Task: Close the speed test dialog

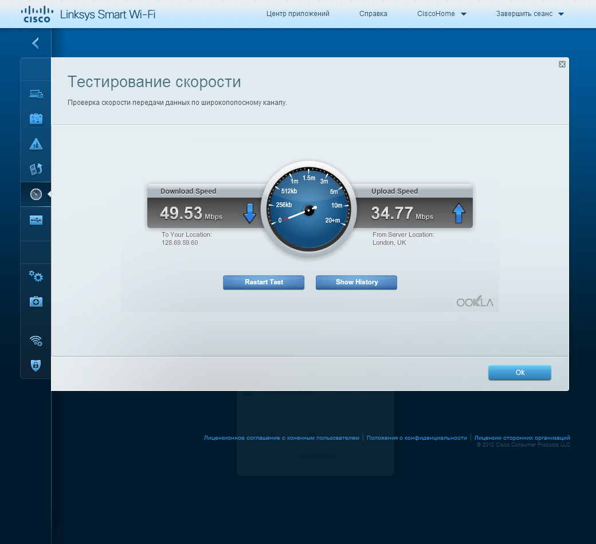Action: (x=562, y=64)
